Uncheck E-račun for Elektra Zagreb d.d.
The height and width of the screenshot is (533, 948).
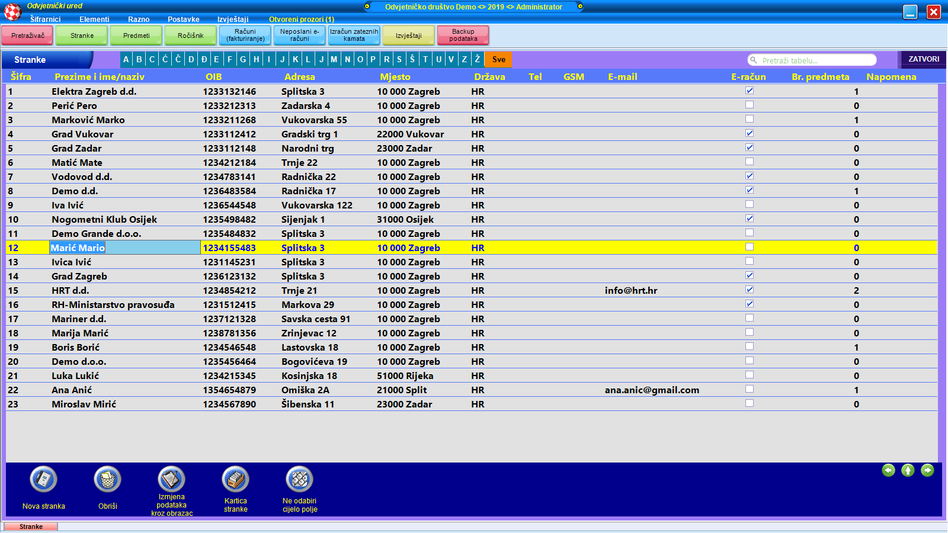750,91
